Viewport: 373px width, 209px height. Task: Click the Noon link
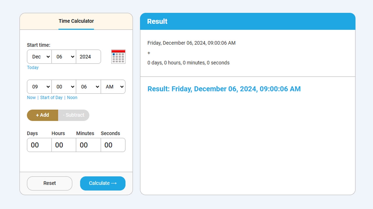pos(72,98)
